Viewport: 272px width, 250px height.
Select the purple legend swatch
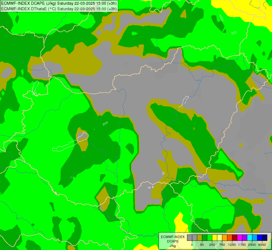click(244, 238)
